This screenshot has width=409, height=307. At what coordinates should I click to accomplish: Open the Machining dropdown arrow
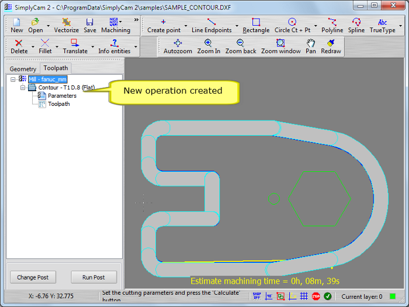(120, 22)
